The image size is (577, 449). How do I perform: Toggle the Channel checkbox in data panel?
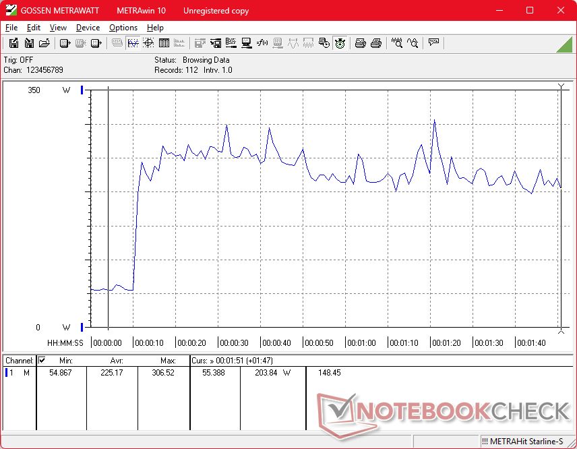pos(42,361)
